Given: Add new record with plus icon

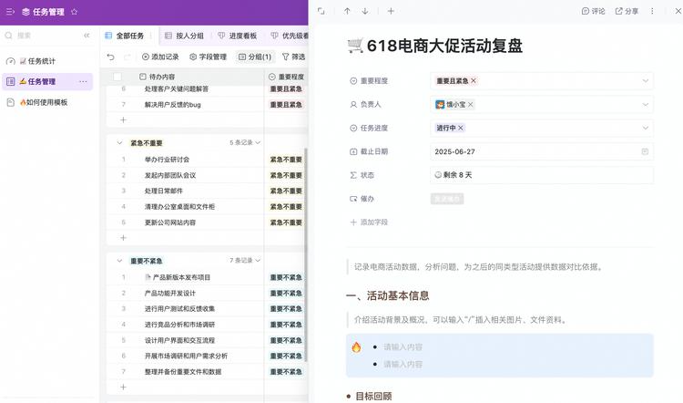Looking at the screenshot, I should [391, 11].
